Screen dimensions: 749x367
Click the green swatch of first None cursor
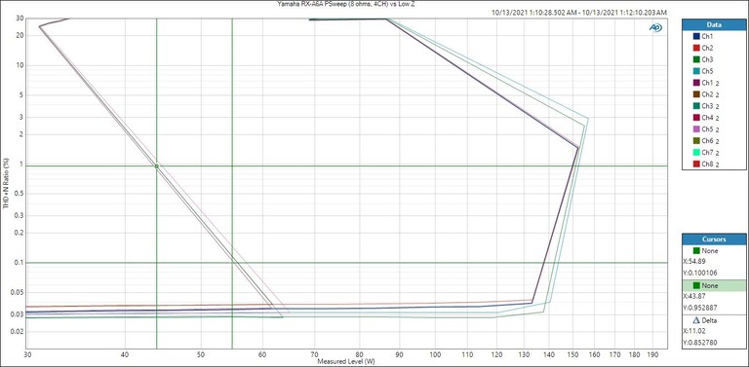(695, 251)
